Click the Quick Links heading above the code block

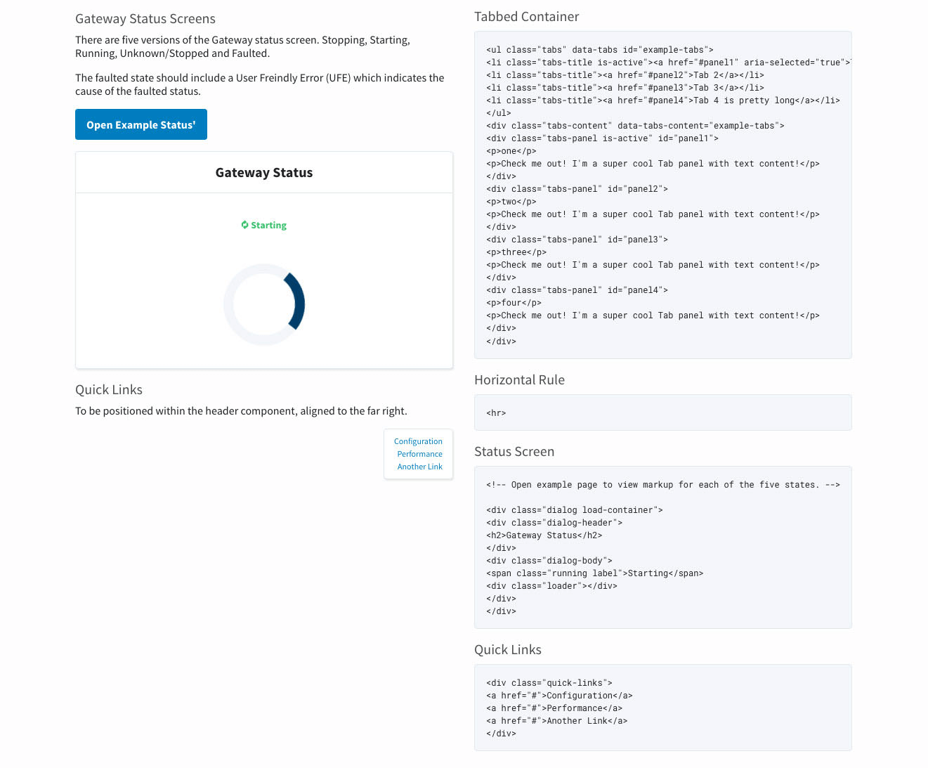[x=507, y=650]
